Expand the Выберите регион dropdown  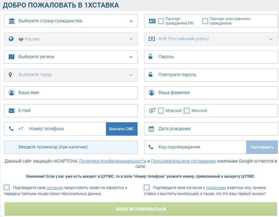pyautogui.click(x=71, y=57)
